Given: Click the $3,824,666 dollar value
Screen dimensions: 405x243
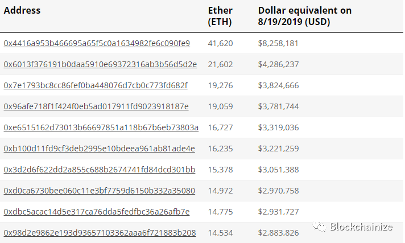Looking at the screenshot, I should [278, 85].
